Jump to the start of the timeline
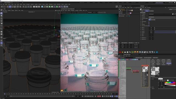Viewport: 176px width, 99px height. click(82, 96)
